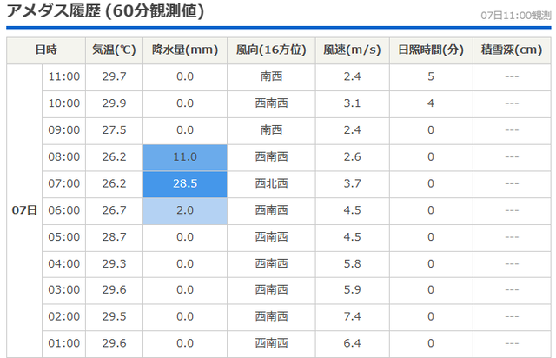
Task: Select the 06:00 time cell
Action: pos(64,210)
